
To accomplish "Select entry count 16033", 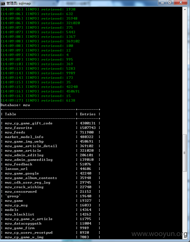I will [85, 205].
